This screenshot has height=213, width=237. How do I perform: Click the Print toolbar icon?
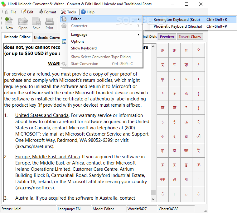[x=49, y=21]
